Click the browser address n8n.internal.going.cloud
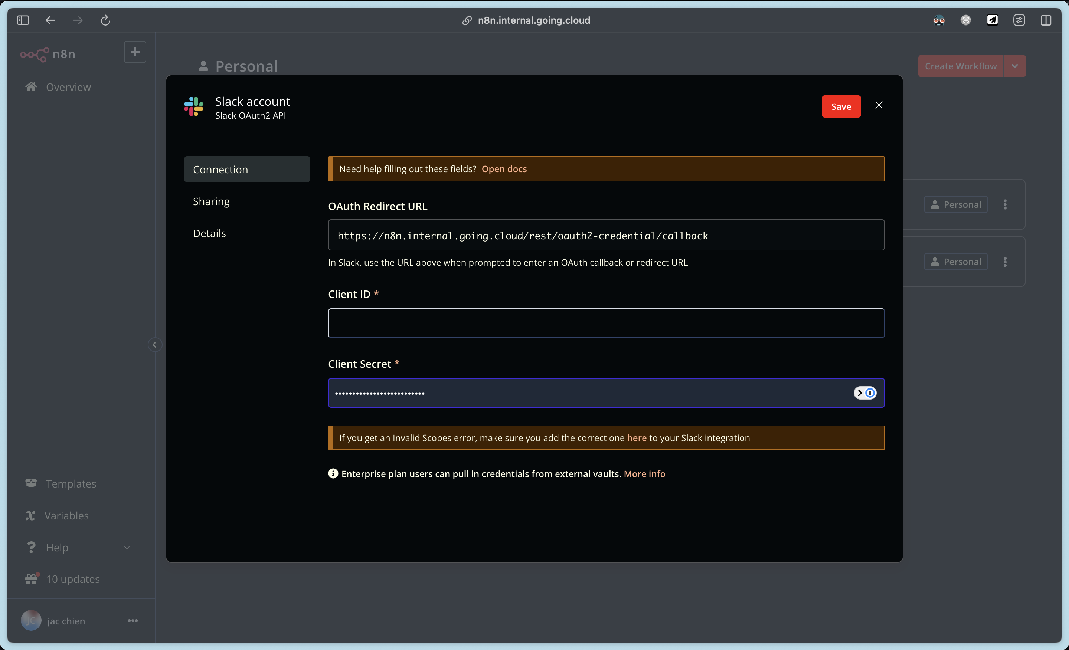Image resolution: width=1069 pixels, height=650 pixels. coord(534,20)
